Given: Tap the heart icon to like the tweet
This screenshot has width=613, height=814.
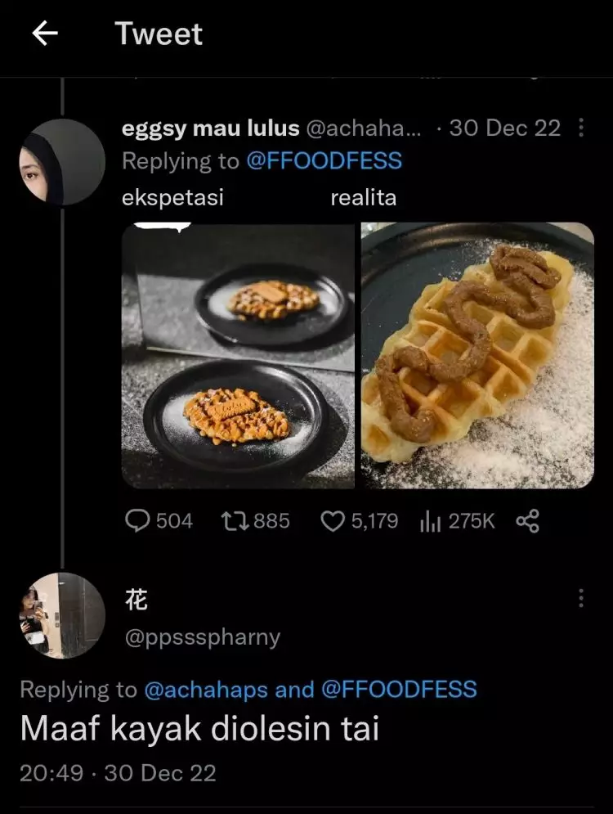Looking at the screenshot, I should tap(335, 520).
